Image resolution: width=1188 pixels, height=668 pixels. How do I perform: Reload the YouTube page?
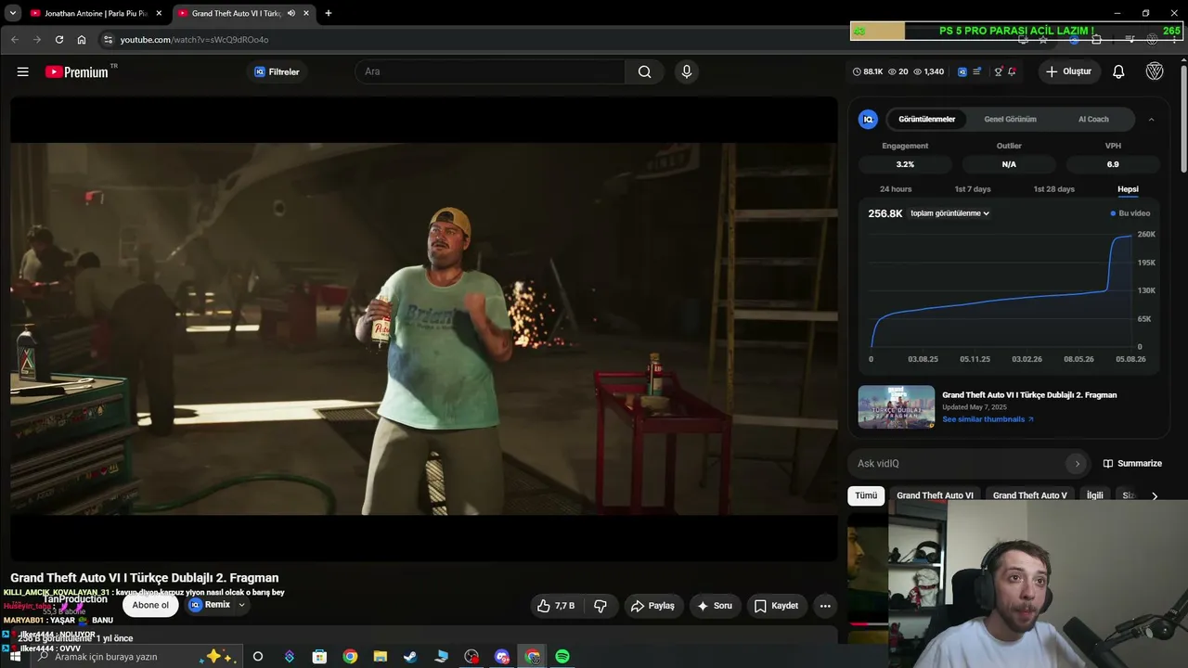[x=59, y=40]
